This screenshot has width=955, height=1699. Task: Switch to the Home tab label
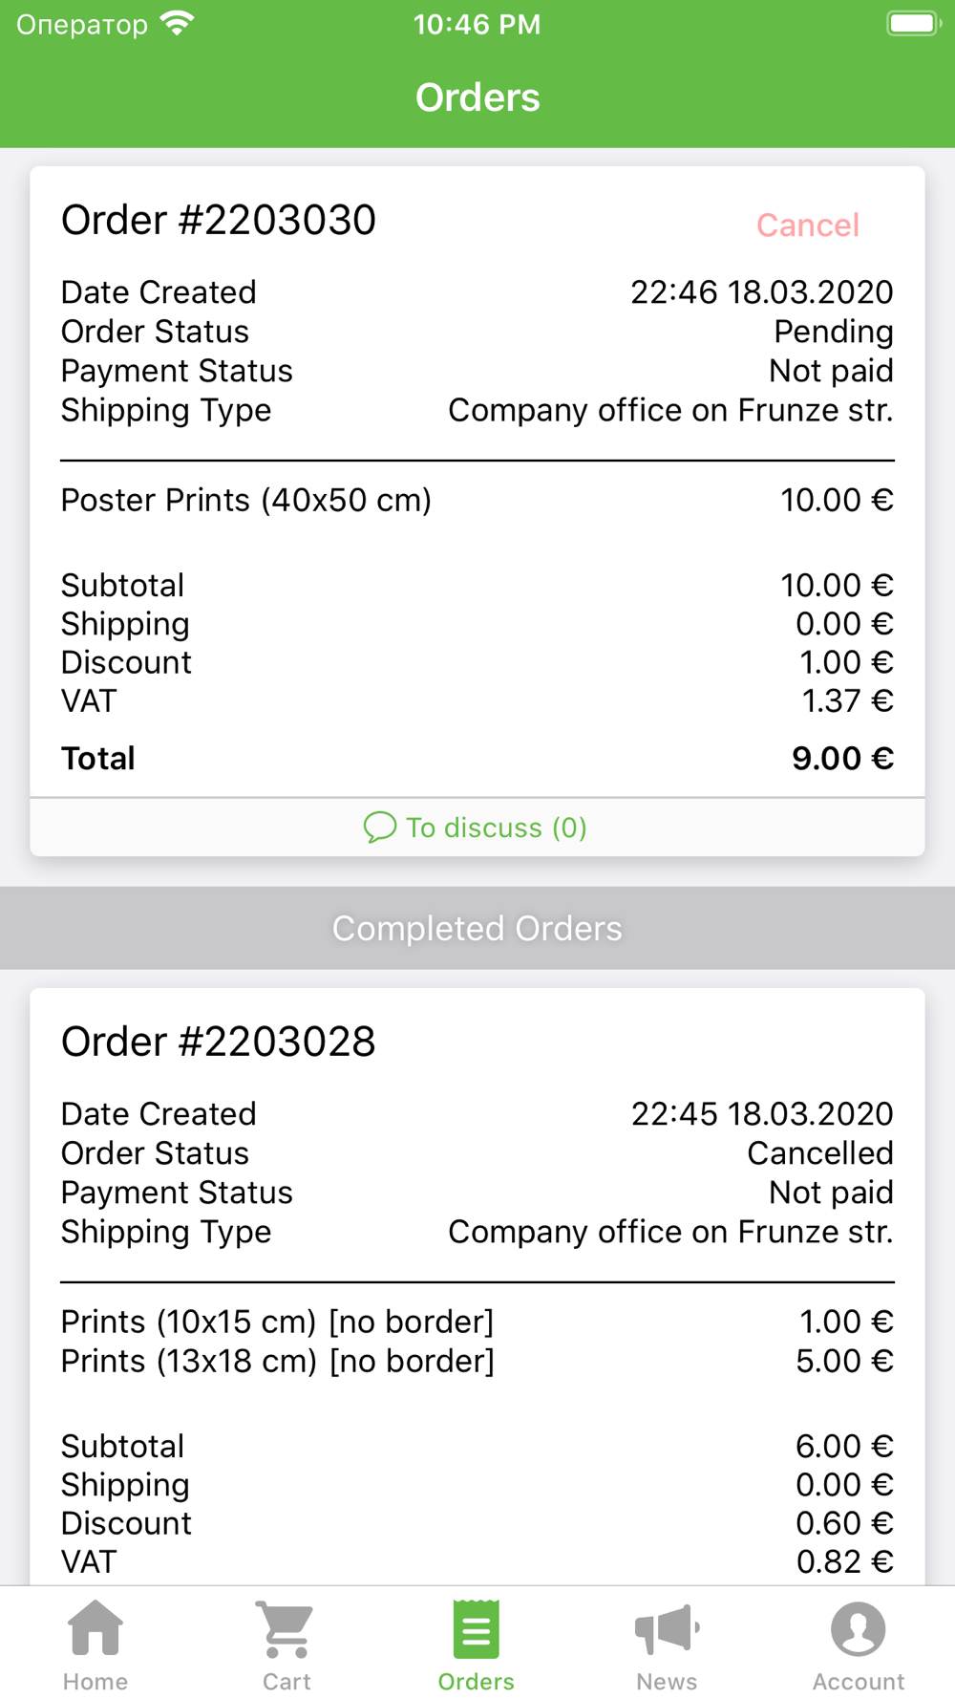tap(95, 1681)
